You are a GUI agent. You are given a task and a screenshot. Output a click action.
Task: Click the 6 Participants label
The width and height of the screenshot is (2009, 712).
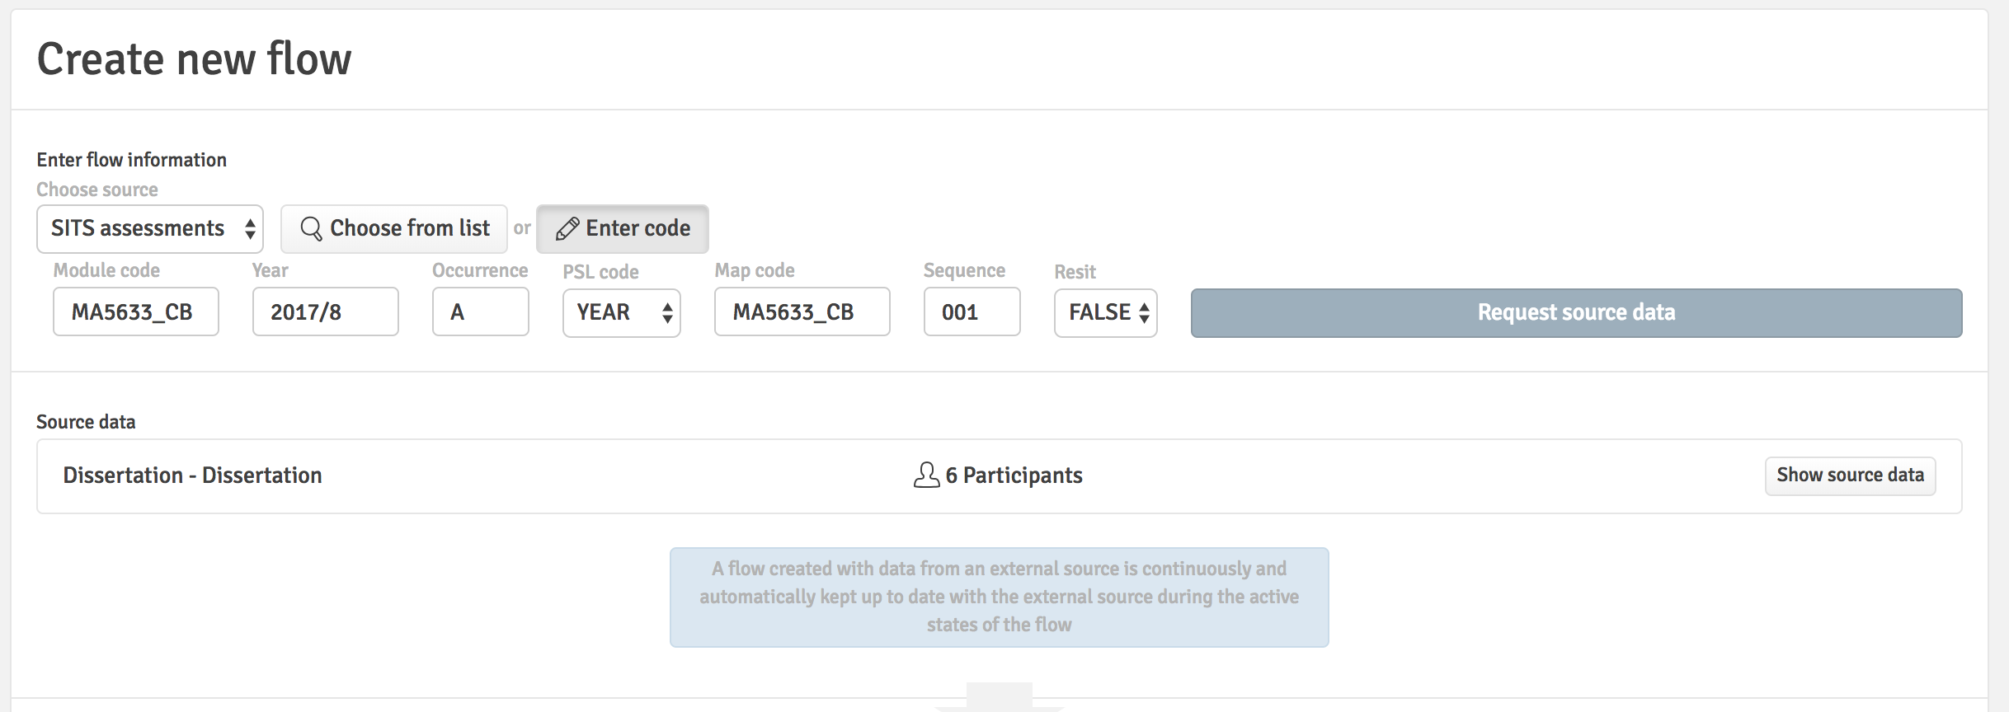[x=1014, y=475]
